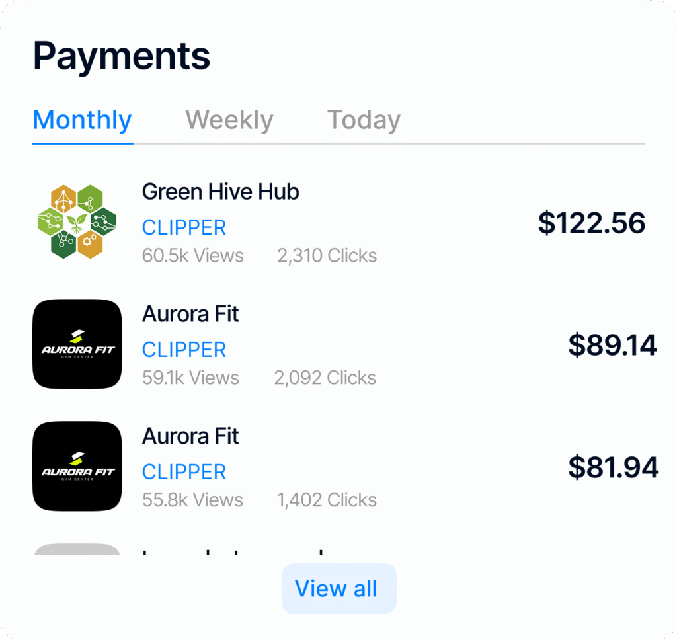Click the partially hidden gray logo thumbnail
Screen dimensions: 677x640
point(77,549)
